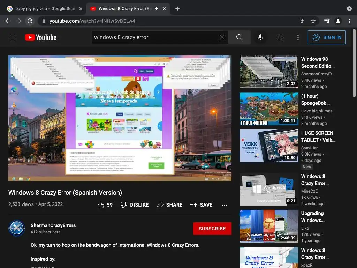Viewport: 357px width, 268px height.
Task: Go back with browser back arrow
Action: 8,21
